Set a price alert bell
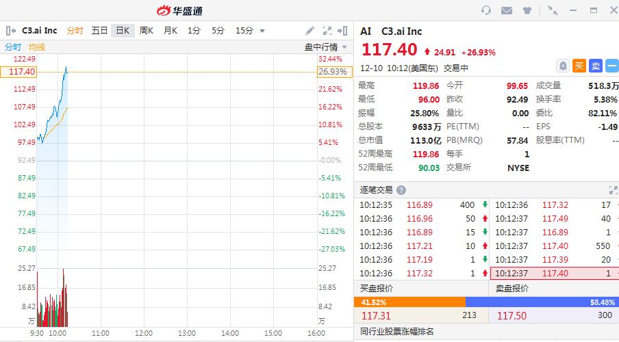Image resolution: width=619 pixels, height=342 pixels. point(562,66)
